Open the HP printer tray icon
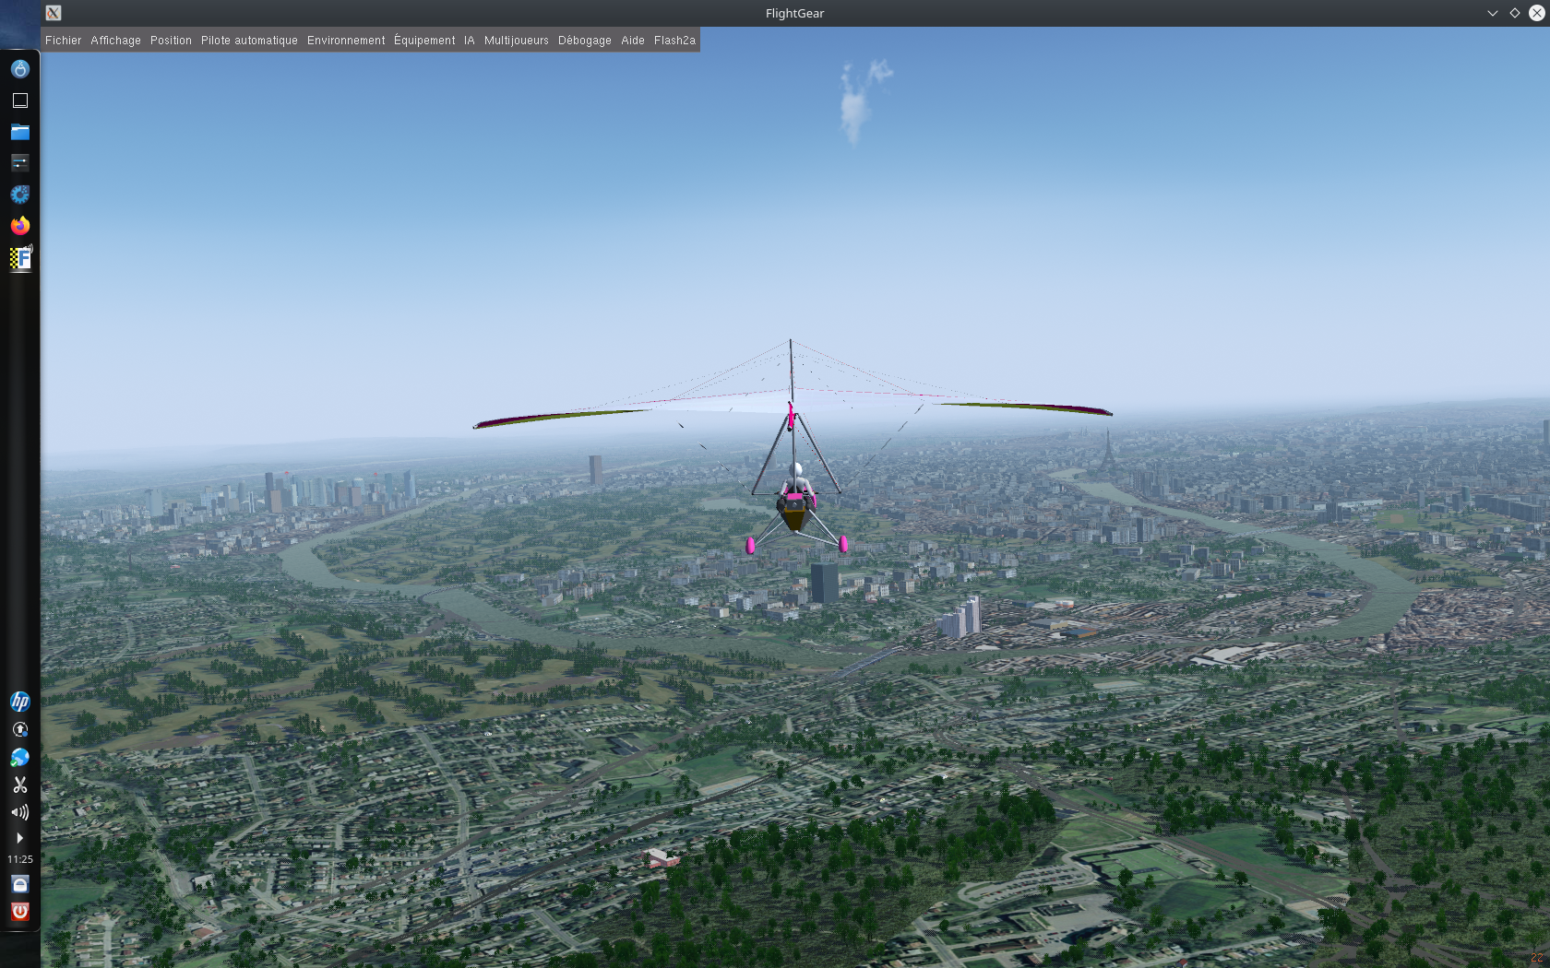Screen dimensions: 1550x968 pos(19,702)
